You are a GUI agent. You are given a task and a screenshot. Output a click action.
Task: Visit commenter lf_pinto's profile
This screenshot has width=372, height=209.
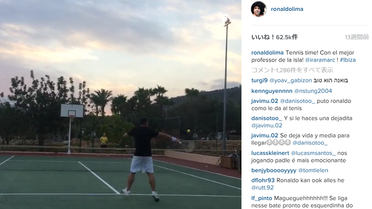(x=262, y=198)
